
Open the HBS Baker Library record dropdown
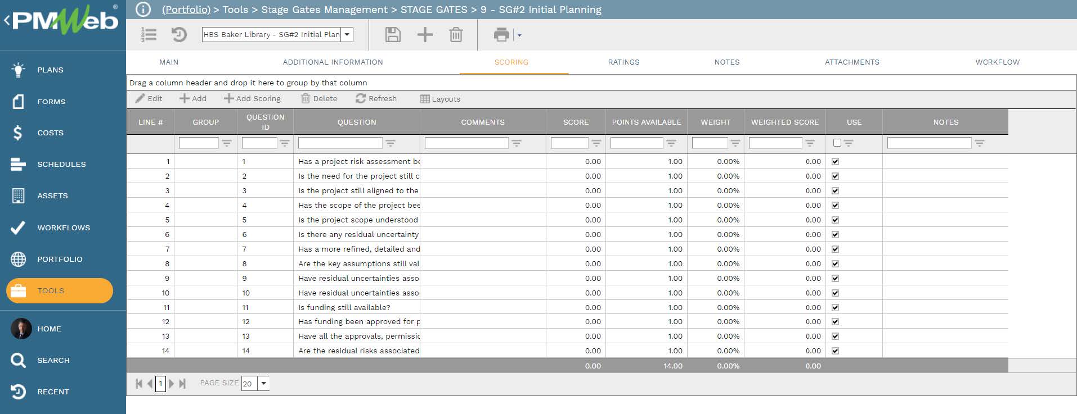click(348, 34)
